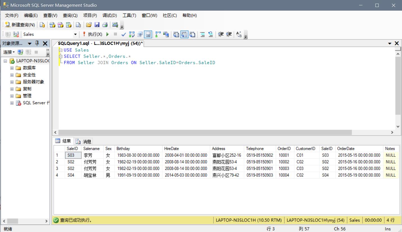Increase the line indent

[229, 34]
